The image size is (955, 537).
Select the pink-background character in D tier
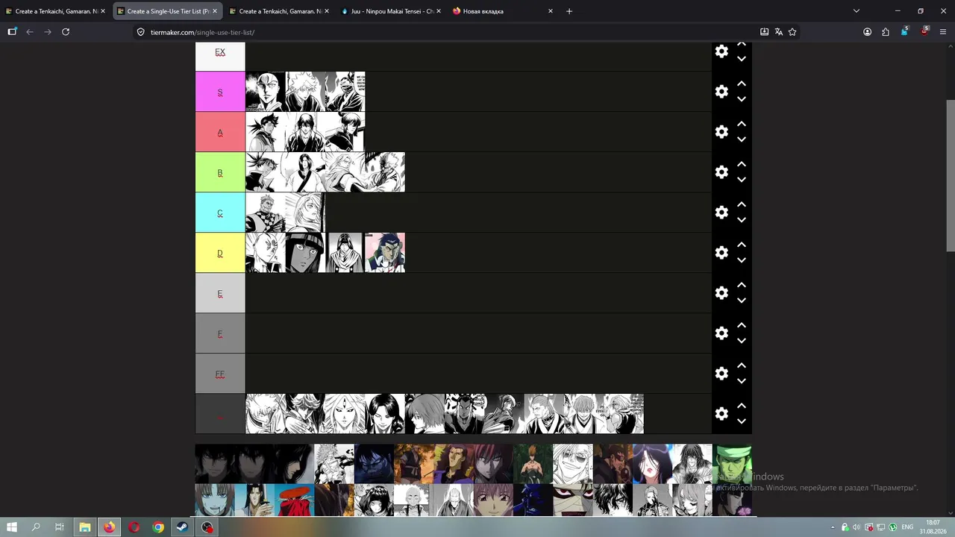[385, 253]
